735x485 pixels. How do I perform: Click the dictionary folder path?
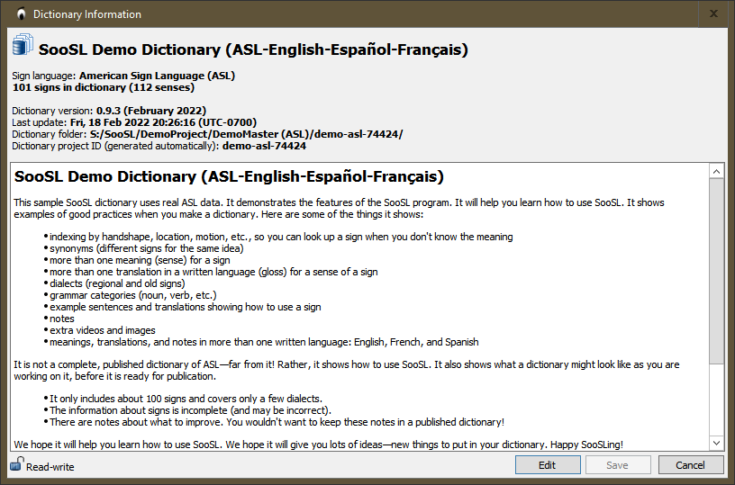pyautogui.click(x=247, y=134)
